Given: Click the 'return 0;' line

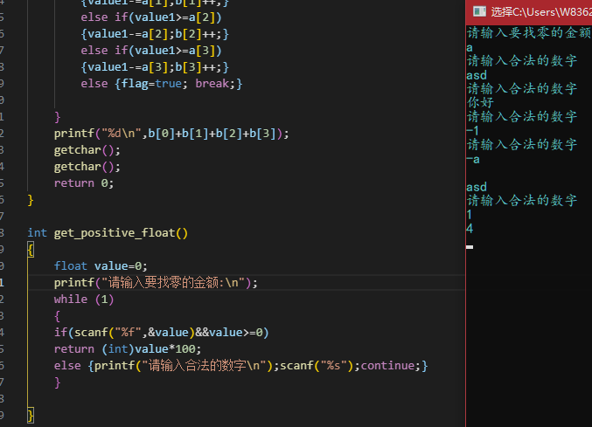Looking at the screenshot, I should (84, 183).
